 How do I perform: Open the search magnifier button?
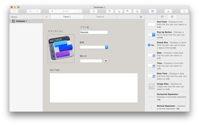point(94,11)
